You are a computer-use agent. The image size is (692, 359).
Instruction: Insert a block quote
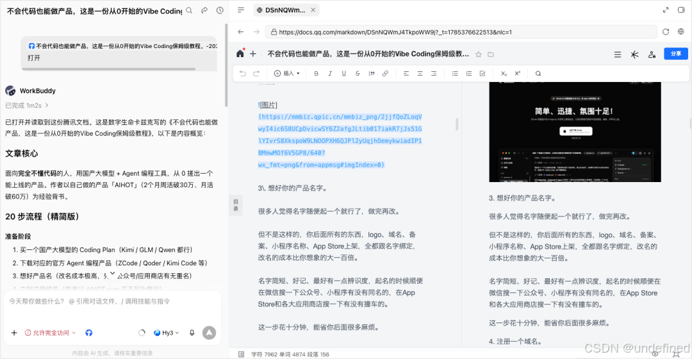pos(372,73)
